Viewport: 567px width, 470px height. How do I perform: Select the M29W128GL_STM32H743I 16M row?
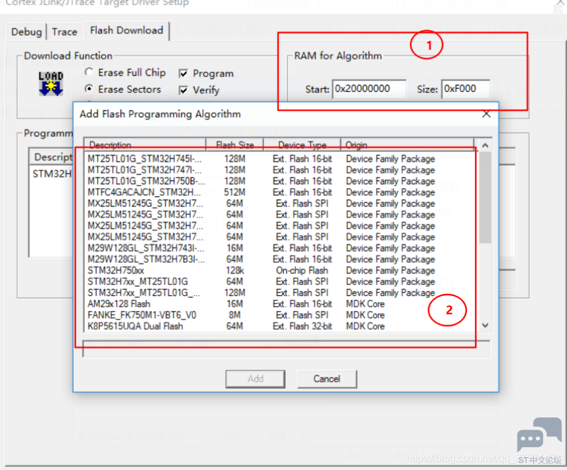click(x=280, y=248)
